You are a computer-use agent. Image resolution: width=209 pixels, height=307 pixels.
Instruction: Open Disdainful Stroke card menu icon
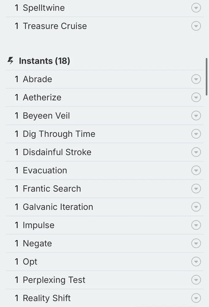click(x=196, y=152)
